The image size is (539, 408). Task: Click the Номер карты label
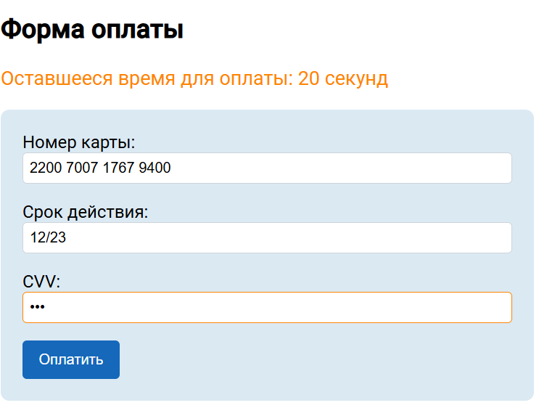coord(79,142)
